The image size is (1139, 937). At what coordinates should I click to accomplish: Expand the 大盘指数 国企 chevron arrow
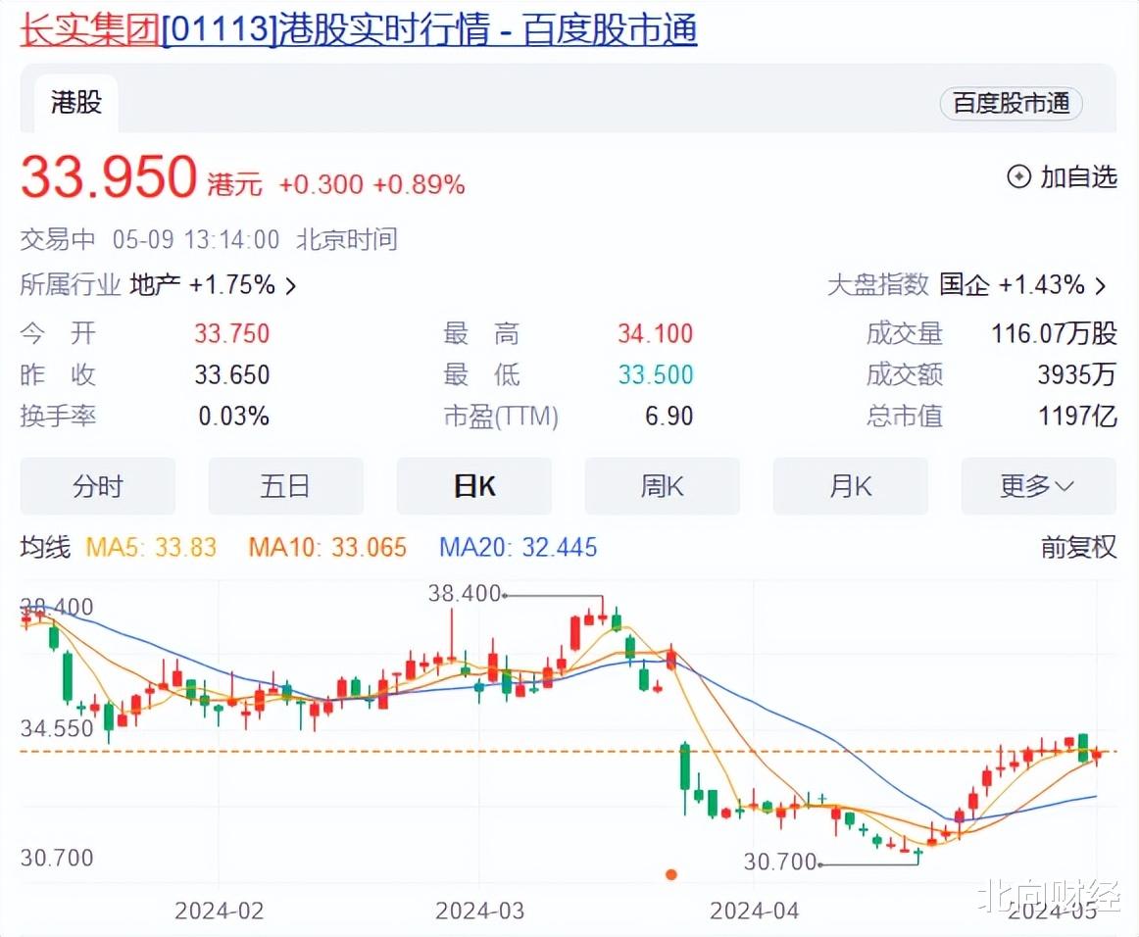[x=1101, y=285]
